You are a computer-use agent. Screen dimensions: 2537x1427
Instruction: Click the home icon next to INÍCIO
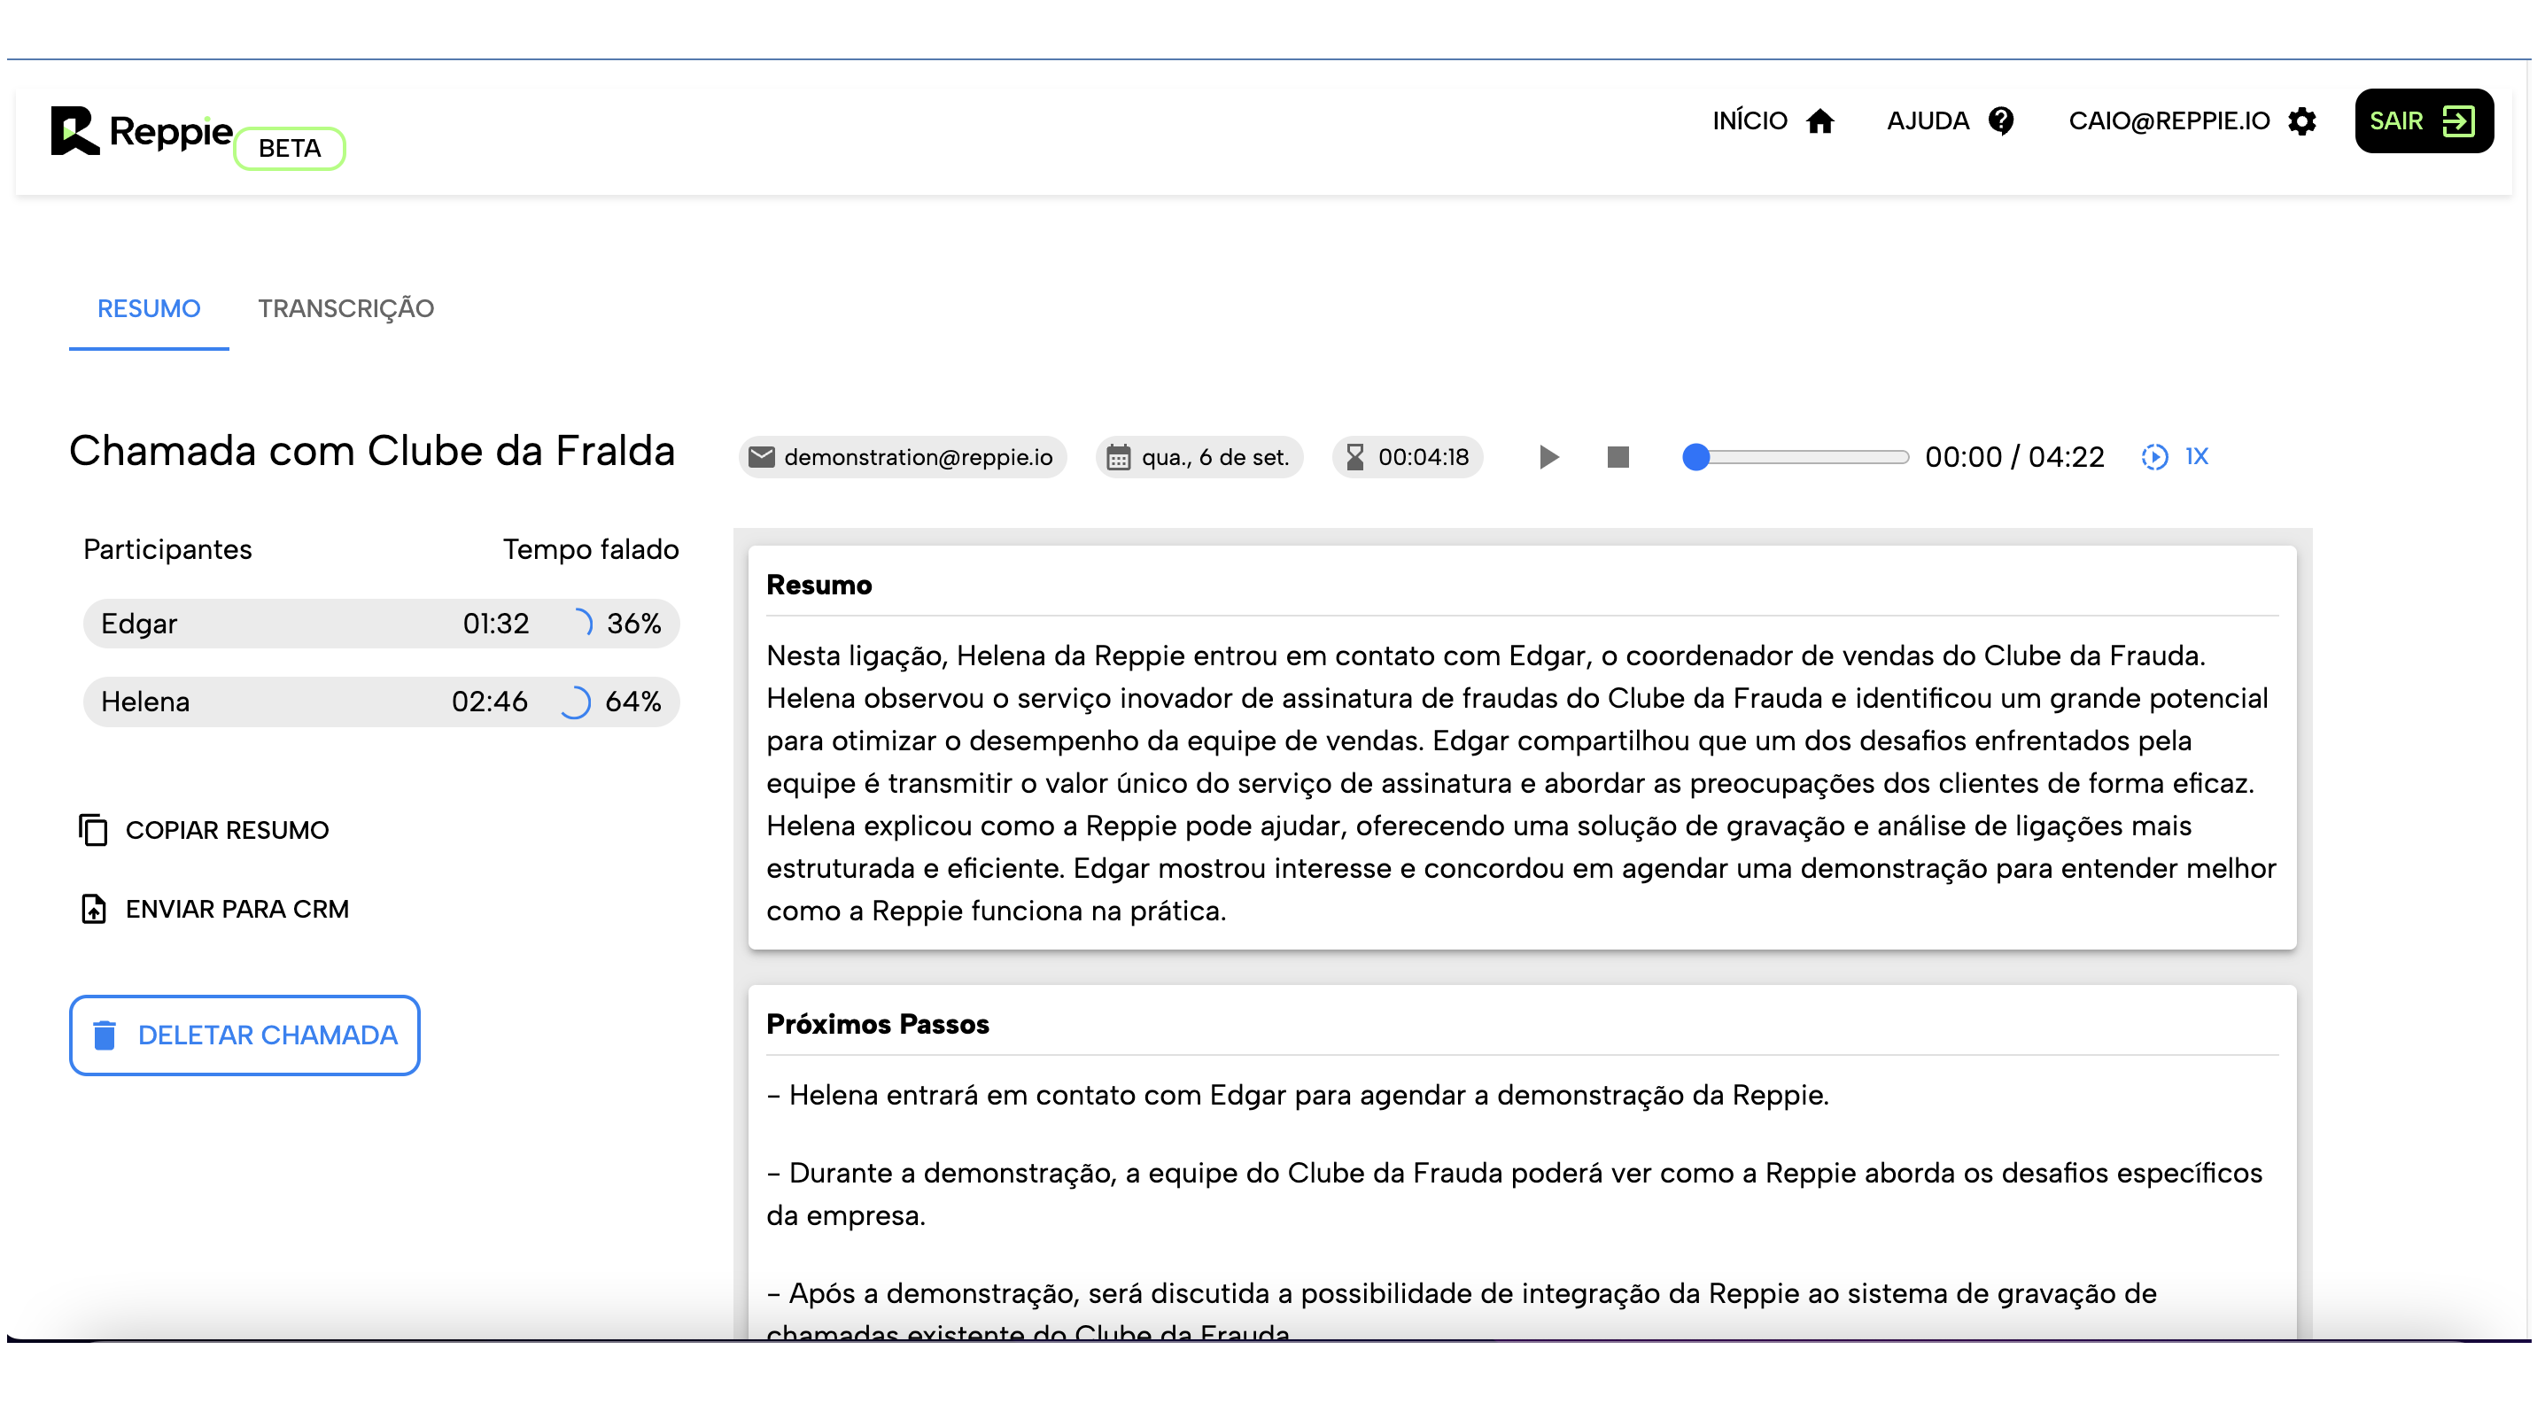(x=1820, y=121)
